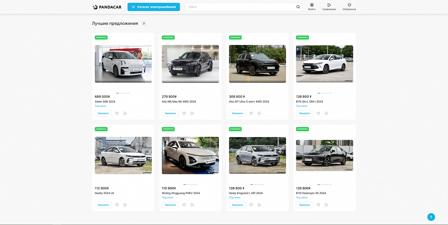Open Избранное favorites
This screenshot has height=225, width=448.
tap(349, 7)
